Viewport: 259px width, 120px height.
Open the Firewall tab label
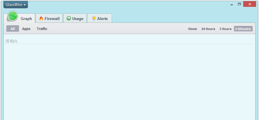[52, 19]
